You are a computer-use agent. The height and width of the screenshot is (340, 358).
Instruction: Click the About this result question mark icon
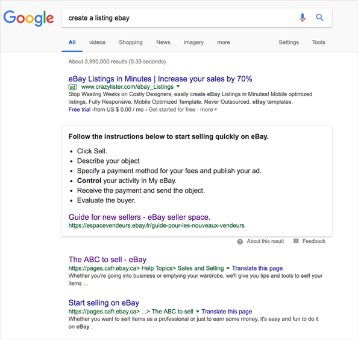[240, 242]
